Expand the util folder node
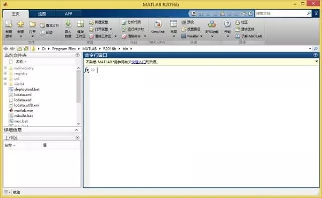Screen dimensions: 322x198 tap(5, 78)
